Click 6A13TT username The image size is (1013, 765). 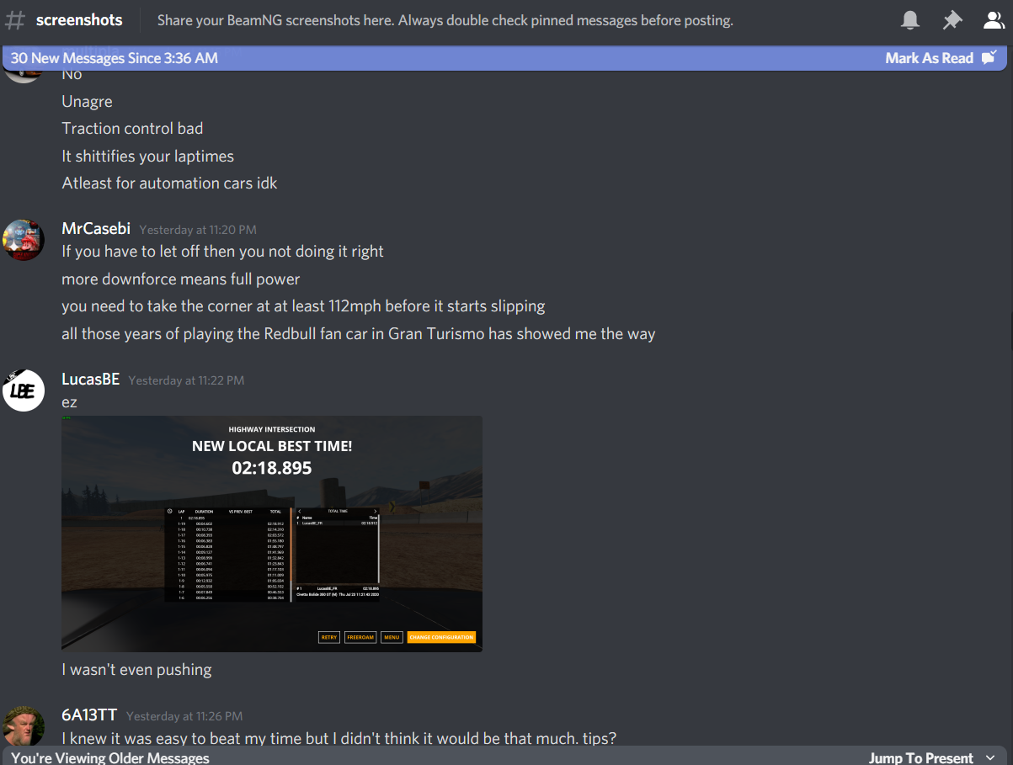89,715
